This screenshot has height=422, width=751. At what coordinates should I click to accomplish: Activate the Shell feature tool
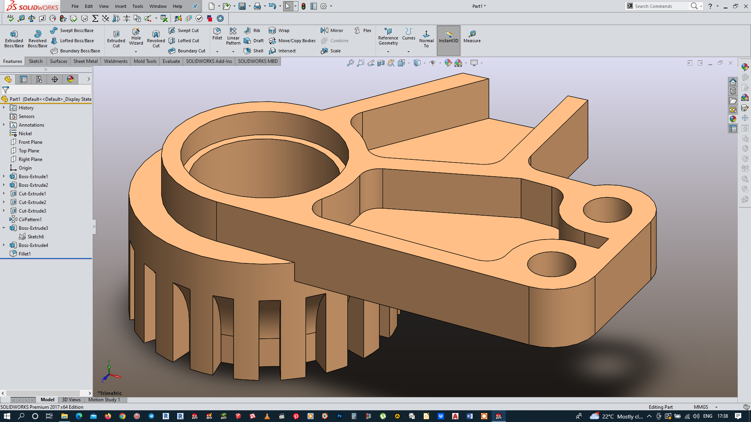[x=253, y=51]
